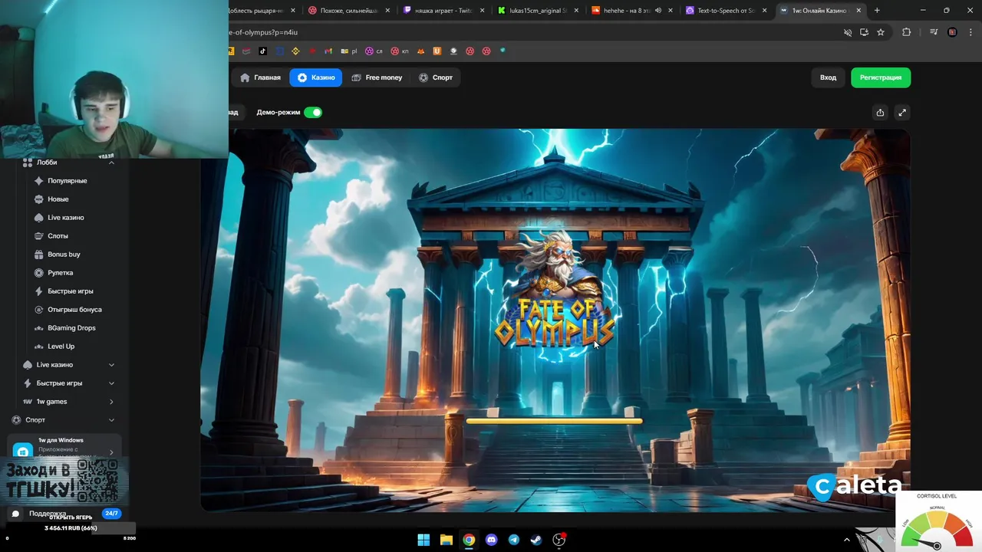Viewport: 982px width, 552px height.
Task: Open Поддержка support chat
Action: 48,514
